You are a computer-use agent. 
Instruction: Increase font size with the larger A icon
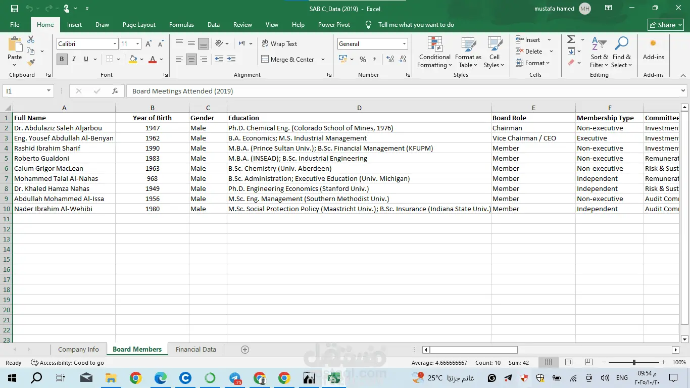(149, 44)
